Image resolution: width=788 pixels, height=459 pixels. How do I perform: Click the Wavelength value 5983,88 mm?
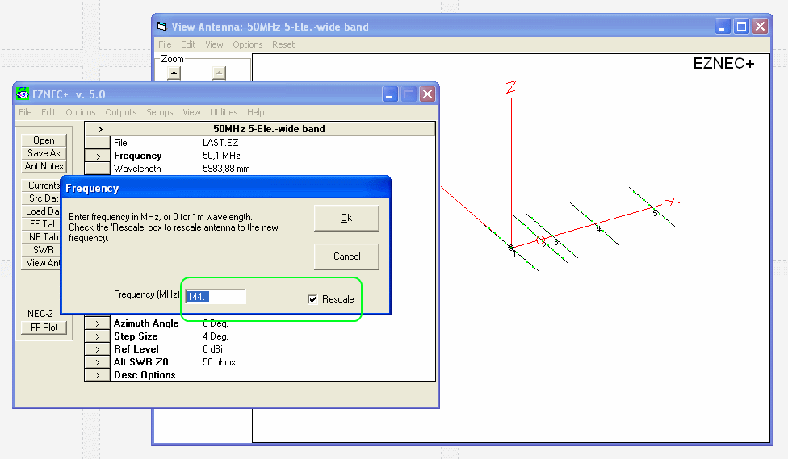point(226,169)
